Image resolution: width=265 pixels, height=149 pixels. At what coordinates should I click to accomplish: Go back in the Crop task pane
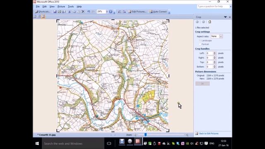pos(197,22)
